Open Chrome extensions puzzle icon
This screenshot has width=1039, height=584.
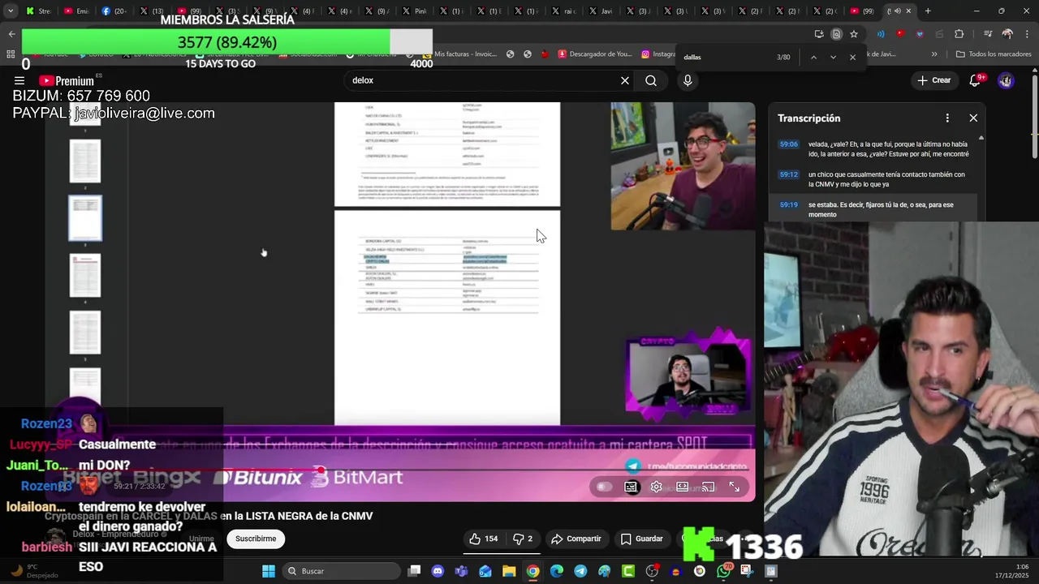point(959,34)
